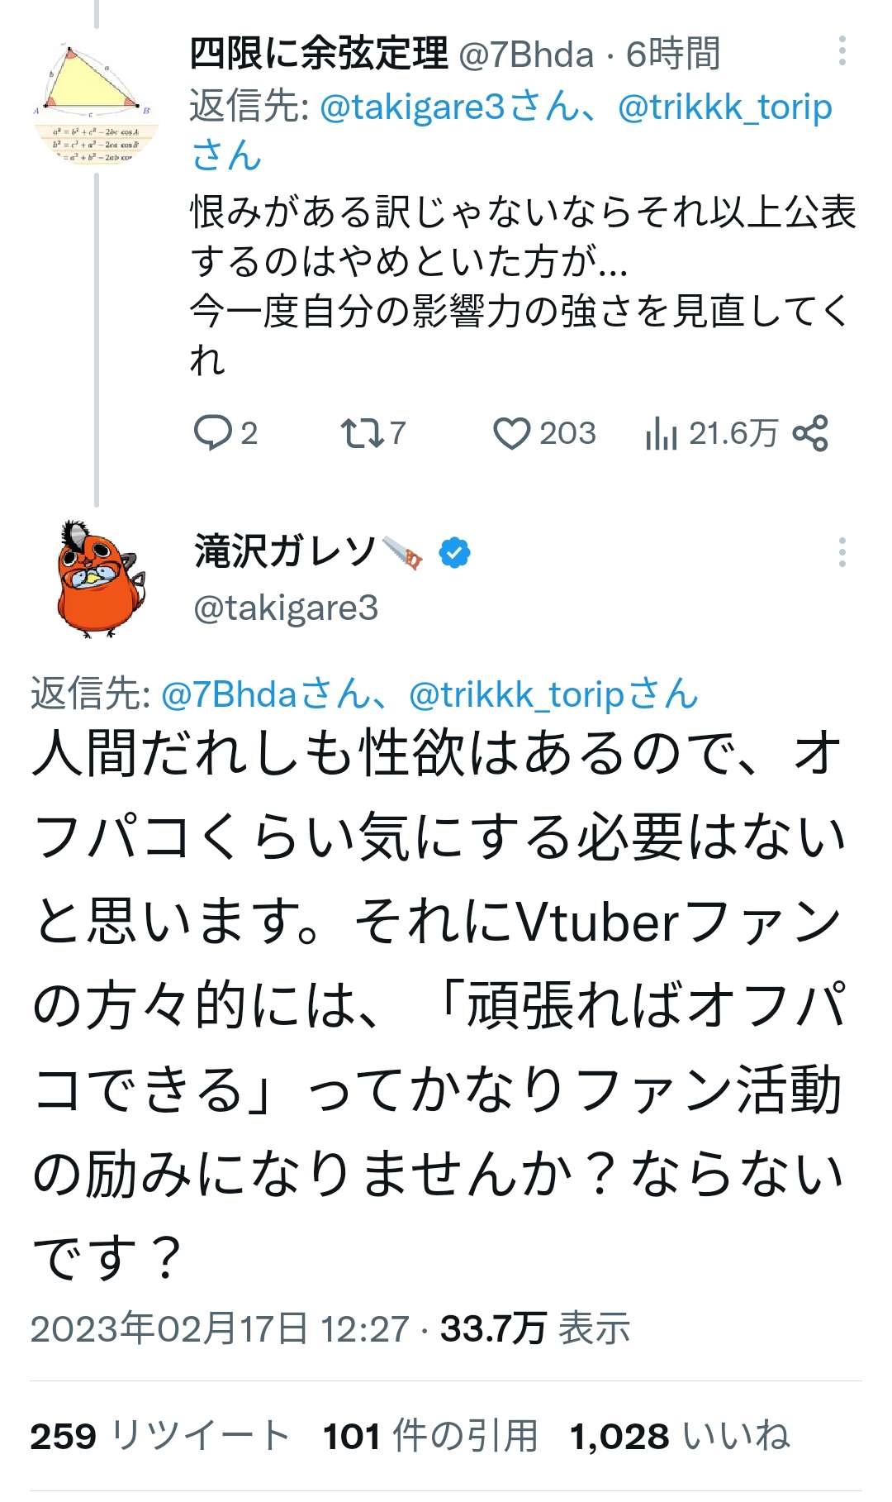Open @trikkk_torip mention in first reply
This screenshot has height=1502, width=892.
[x=724, y=107]
